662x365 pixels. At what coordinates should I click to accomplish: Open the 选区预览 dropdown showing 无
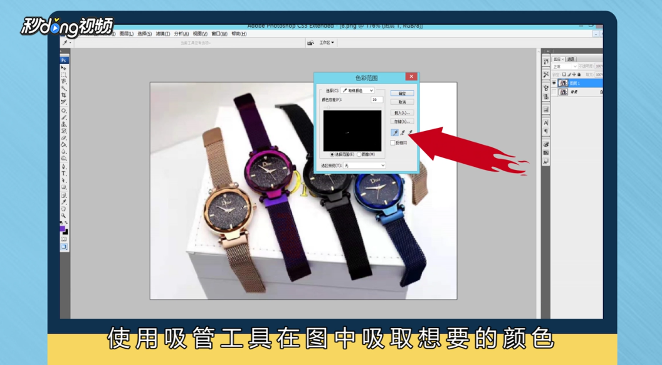click(x=364, y=166)
